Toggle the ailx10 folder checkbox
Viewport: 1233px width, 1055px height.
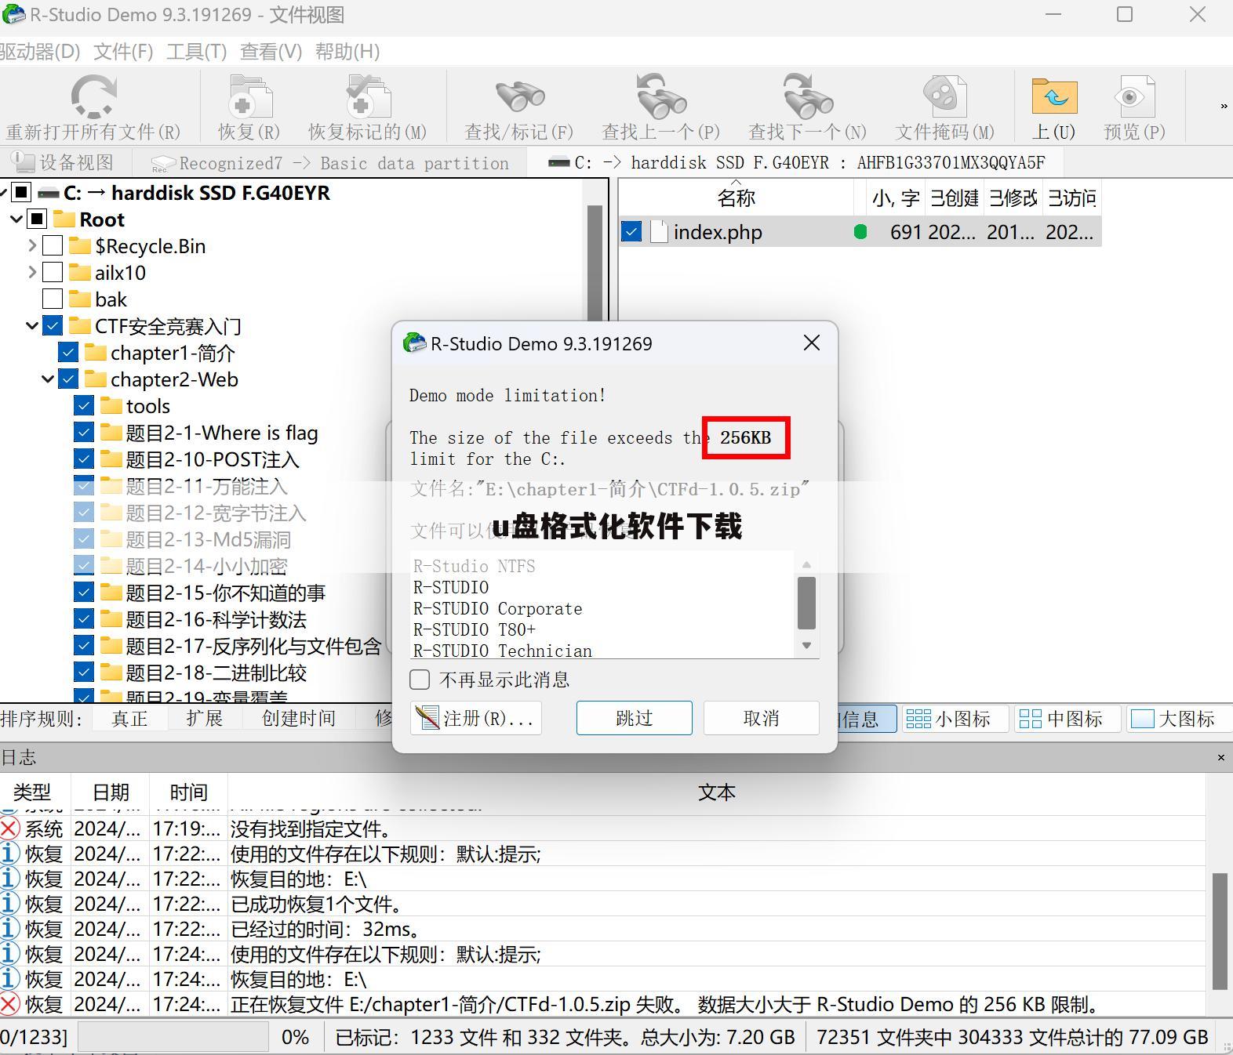click(x=53, y=273)
